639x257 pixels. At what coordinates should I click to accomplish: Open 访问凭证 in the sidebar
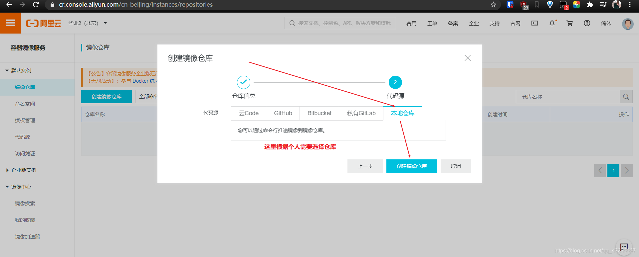(x=25, y=153)
